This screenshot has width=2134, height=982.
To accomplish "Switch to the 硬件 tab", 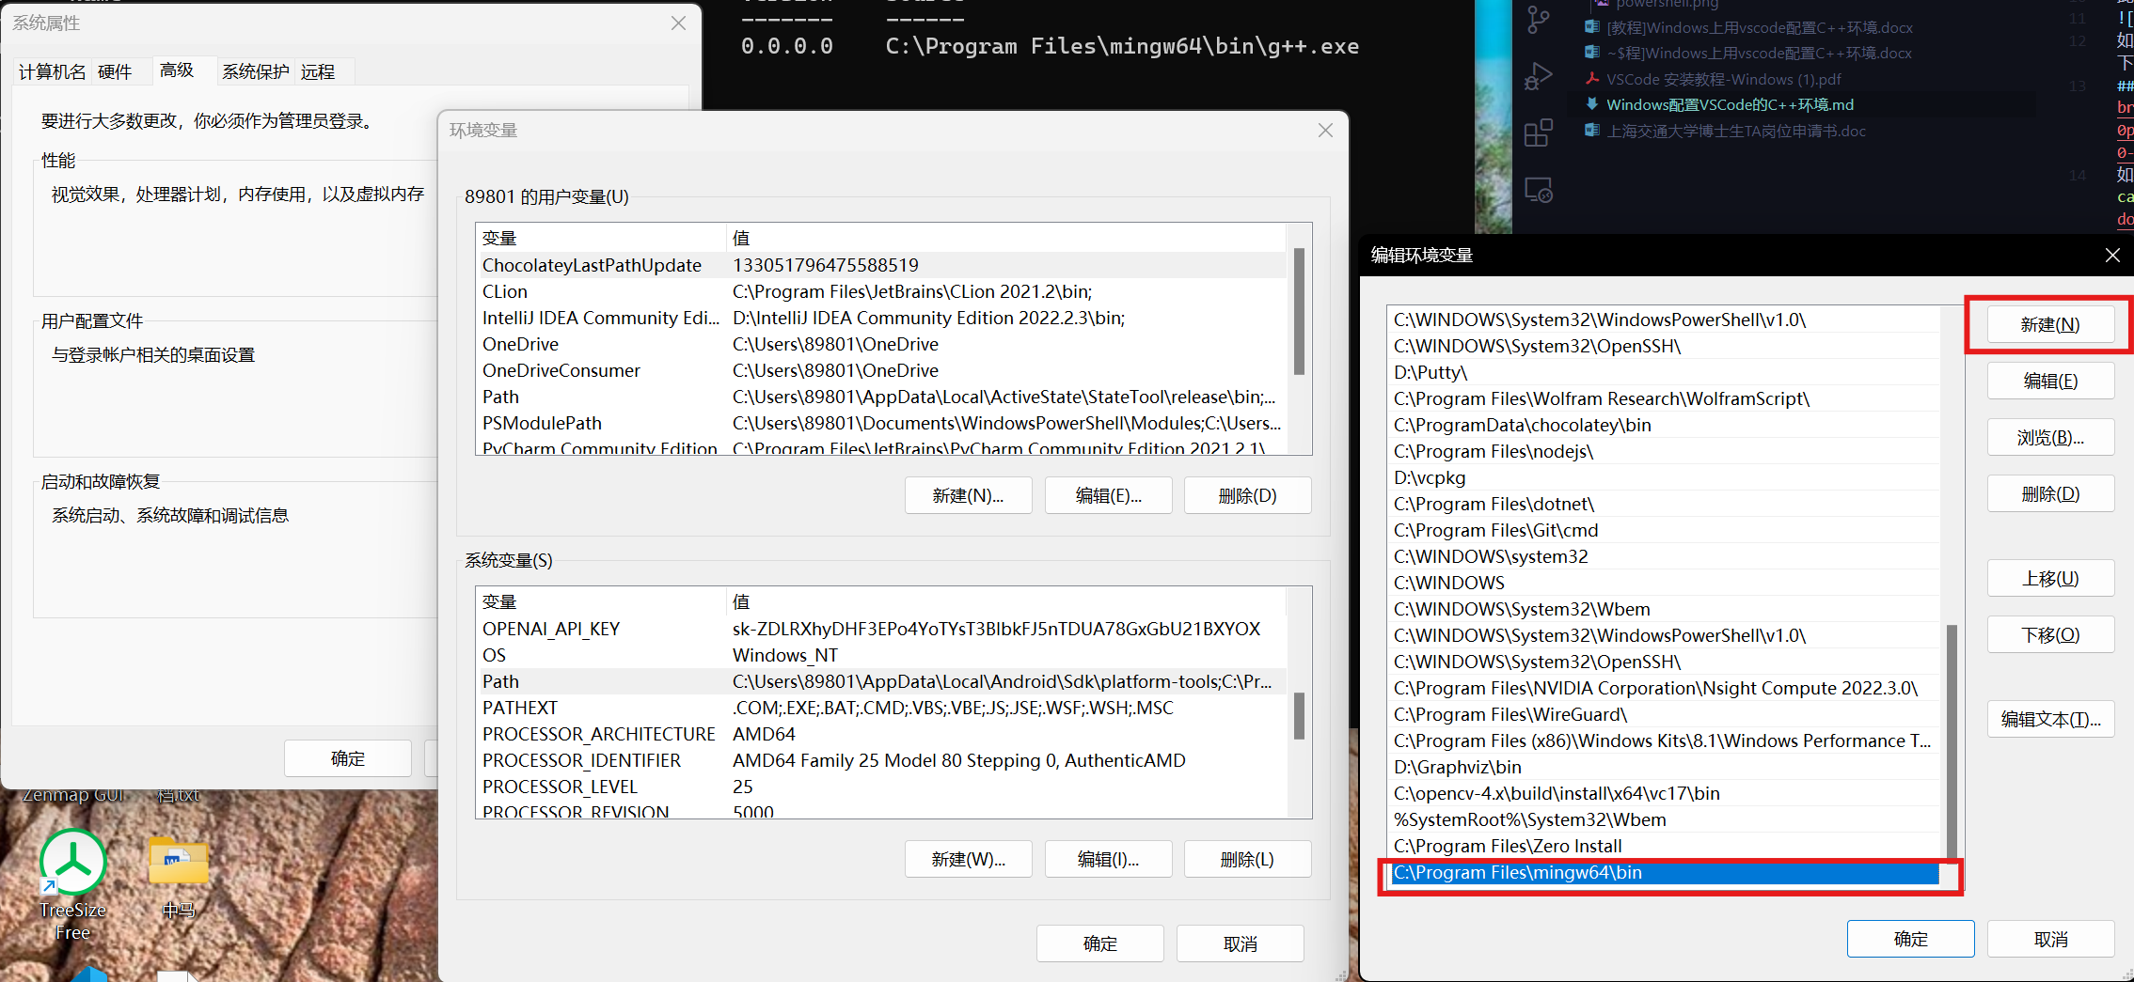I will click(115, 71).
